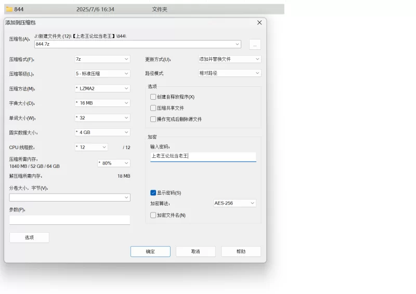The height and width of the screenshot is (294, 416).
Task: Enable 加密文件名 checkbox
Action: click(x=153, y=215)
